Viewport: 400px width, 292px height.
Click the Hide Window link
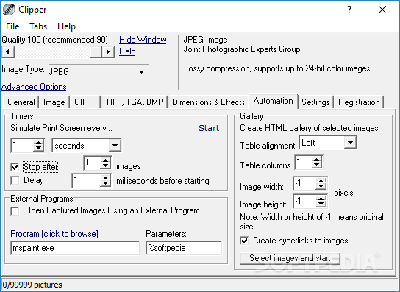[143, 40]
